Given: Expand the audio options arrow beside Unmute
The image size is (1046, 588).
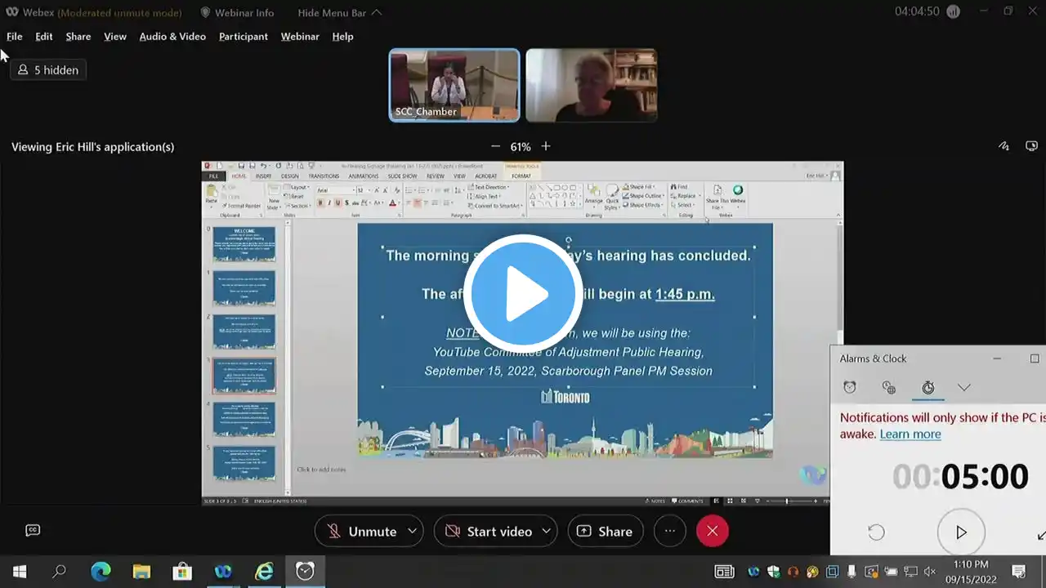Looking at the screenshot, I should point(413,531).
